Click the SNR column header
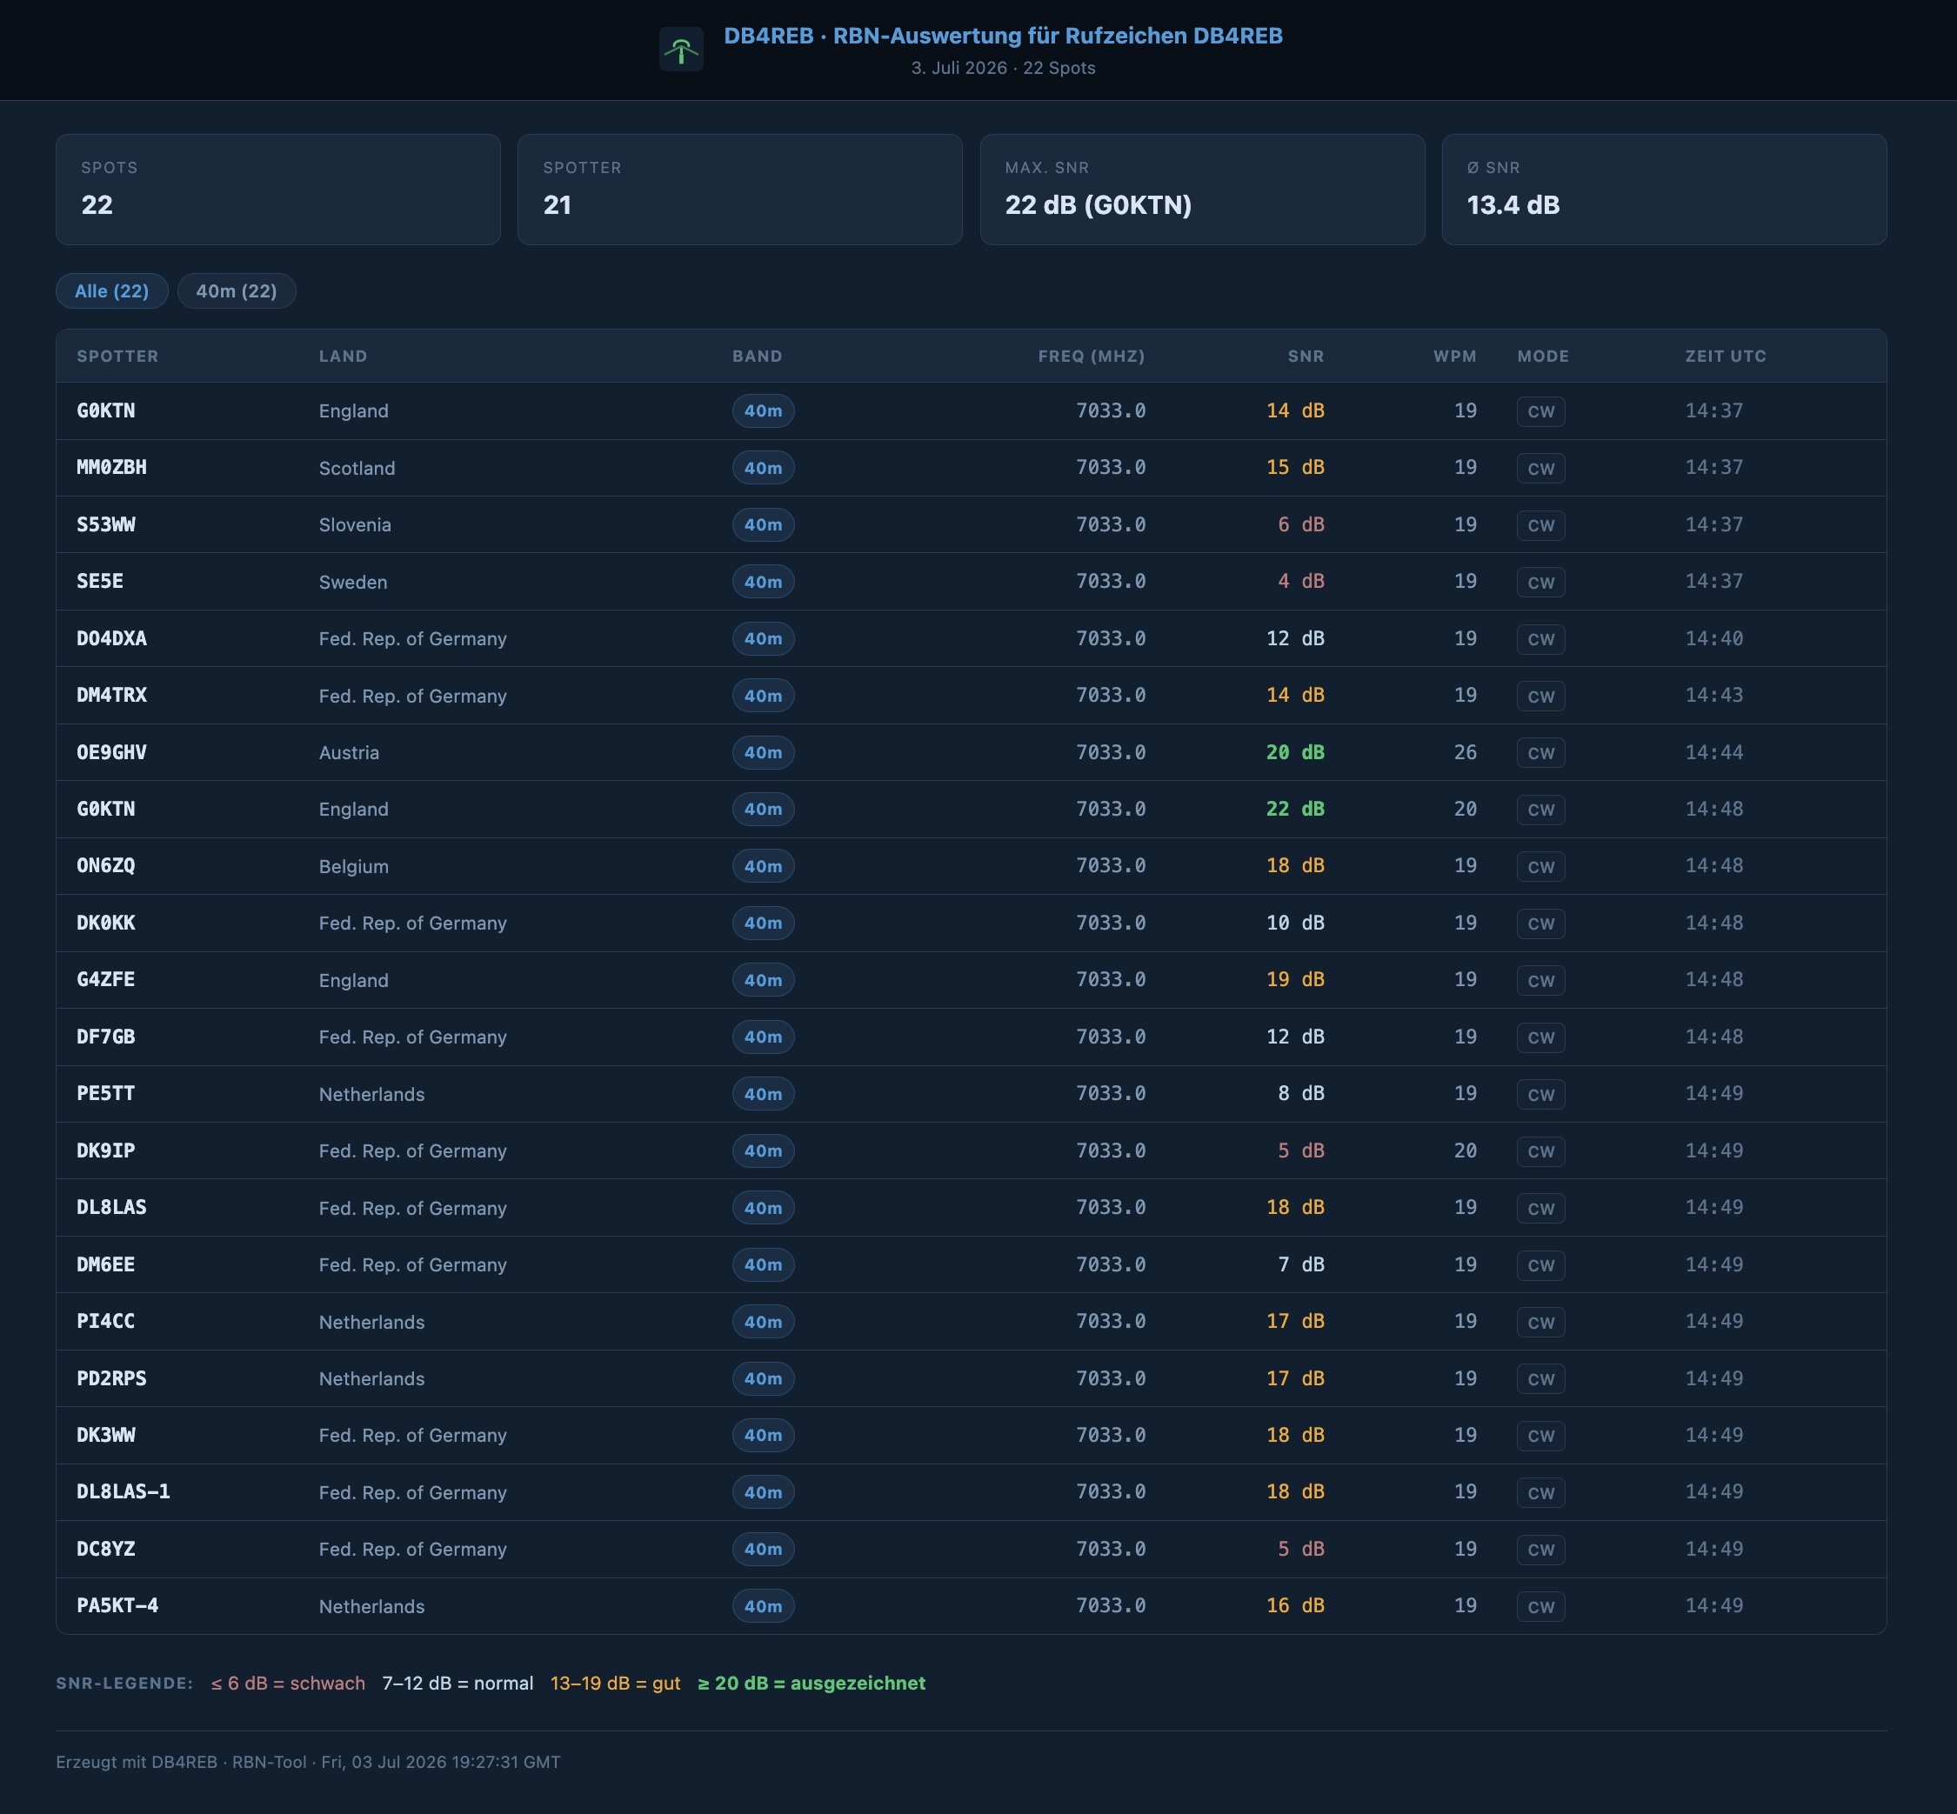 [1306, 357]
